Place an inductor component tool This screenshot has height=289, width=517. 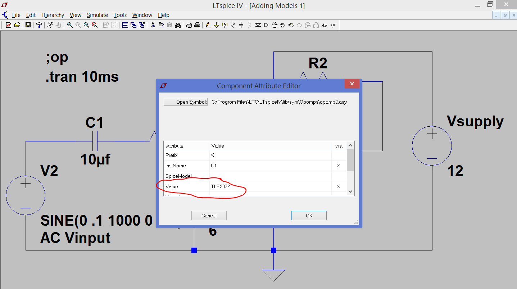tap(249, 25)
